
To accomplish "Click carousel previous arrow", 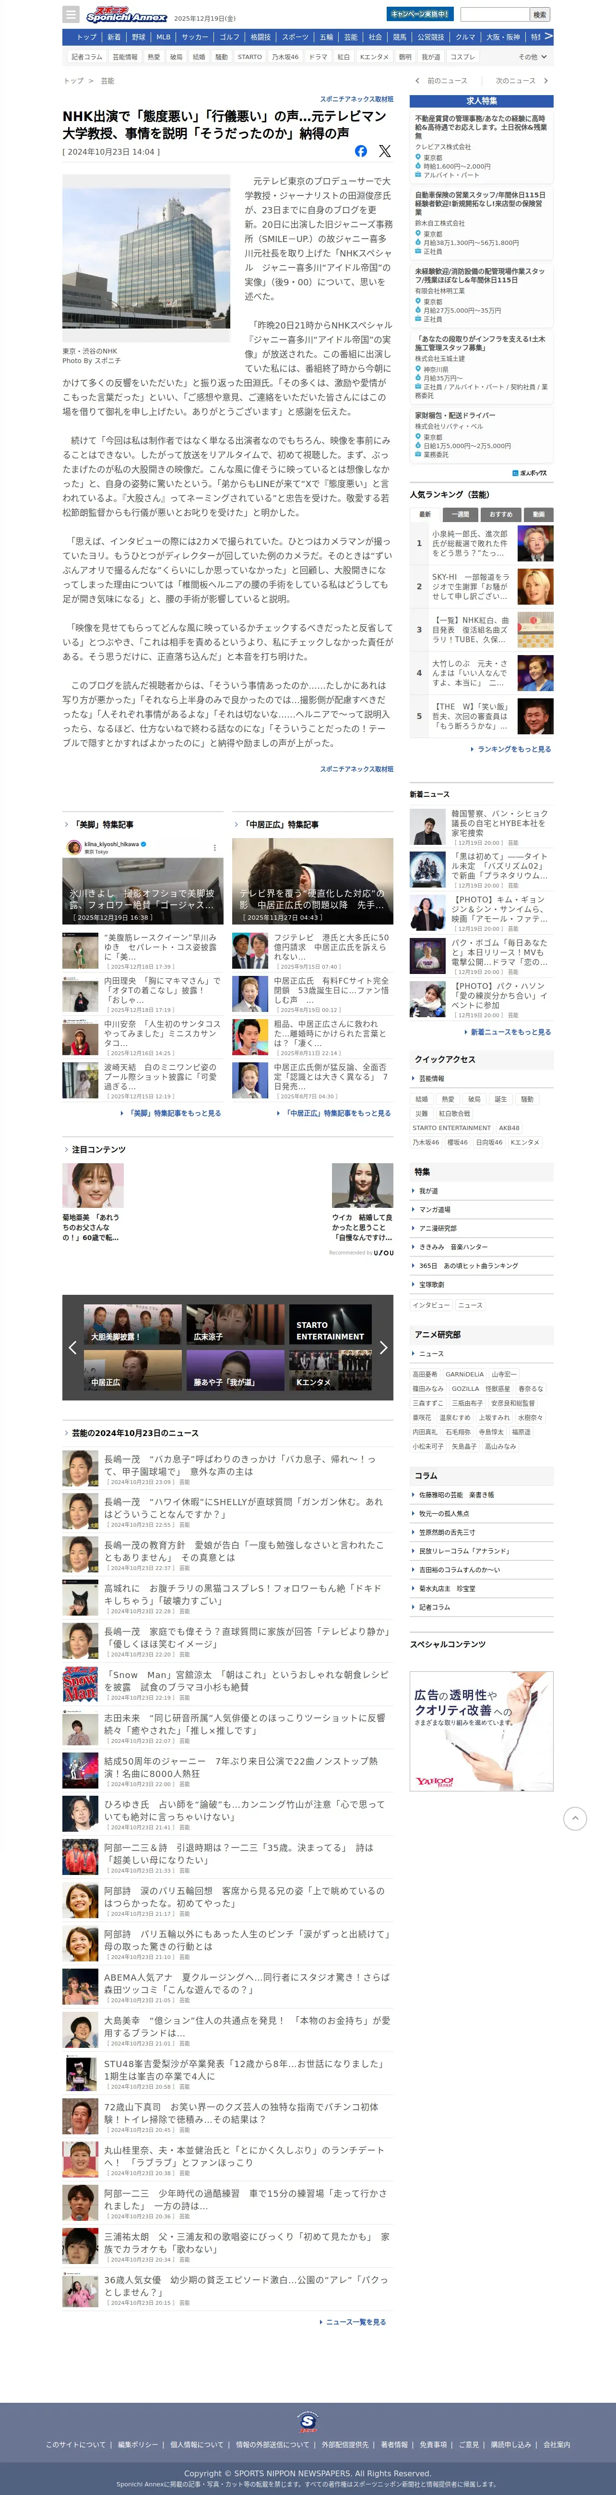I will [x=72, y=1347].
